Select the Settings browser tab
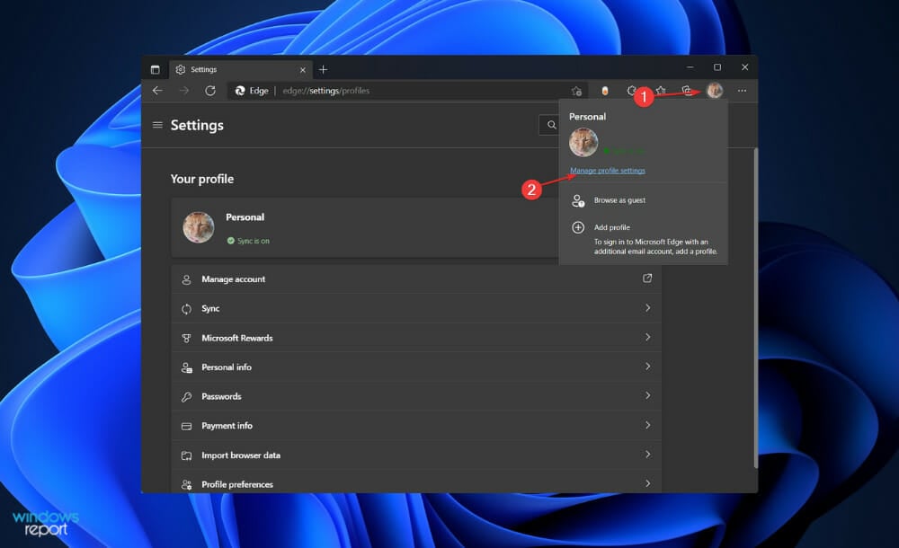Viewport: 899px width, 548px height. 241,69
